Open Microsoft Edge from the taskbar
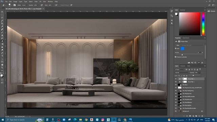This screenshot has width=217, height=122. point(75,120)
